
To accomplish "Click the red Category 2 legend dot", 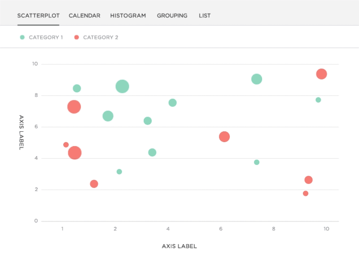I will click(77, 37).
